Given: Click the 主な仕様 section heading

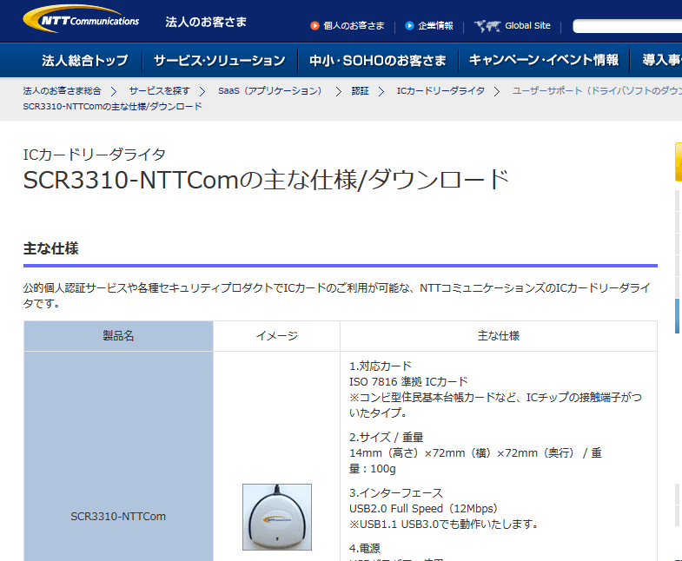Looking at the screenshot, I should click(51, 248).
